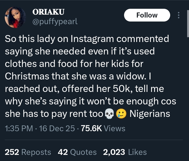
Task: Click the skull emoji in the tweet
Action: 108,114
